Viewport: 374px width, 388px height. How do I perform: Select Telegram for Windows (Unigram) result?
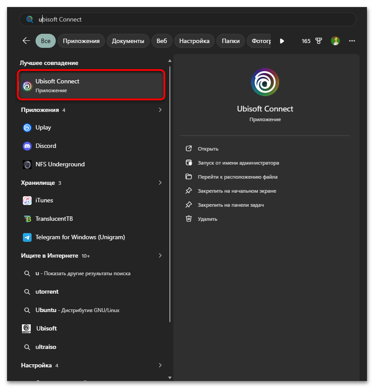[91, 237]
